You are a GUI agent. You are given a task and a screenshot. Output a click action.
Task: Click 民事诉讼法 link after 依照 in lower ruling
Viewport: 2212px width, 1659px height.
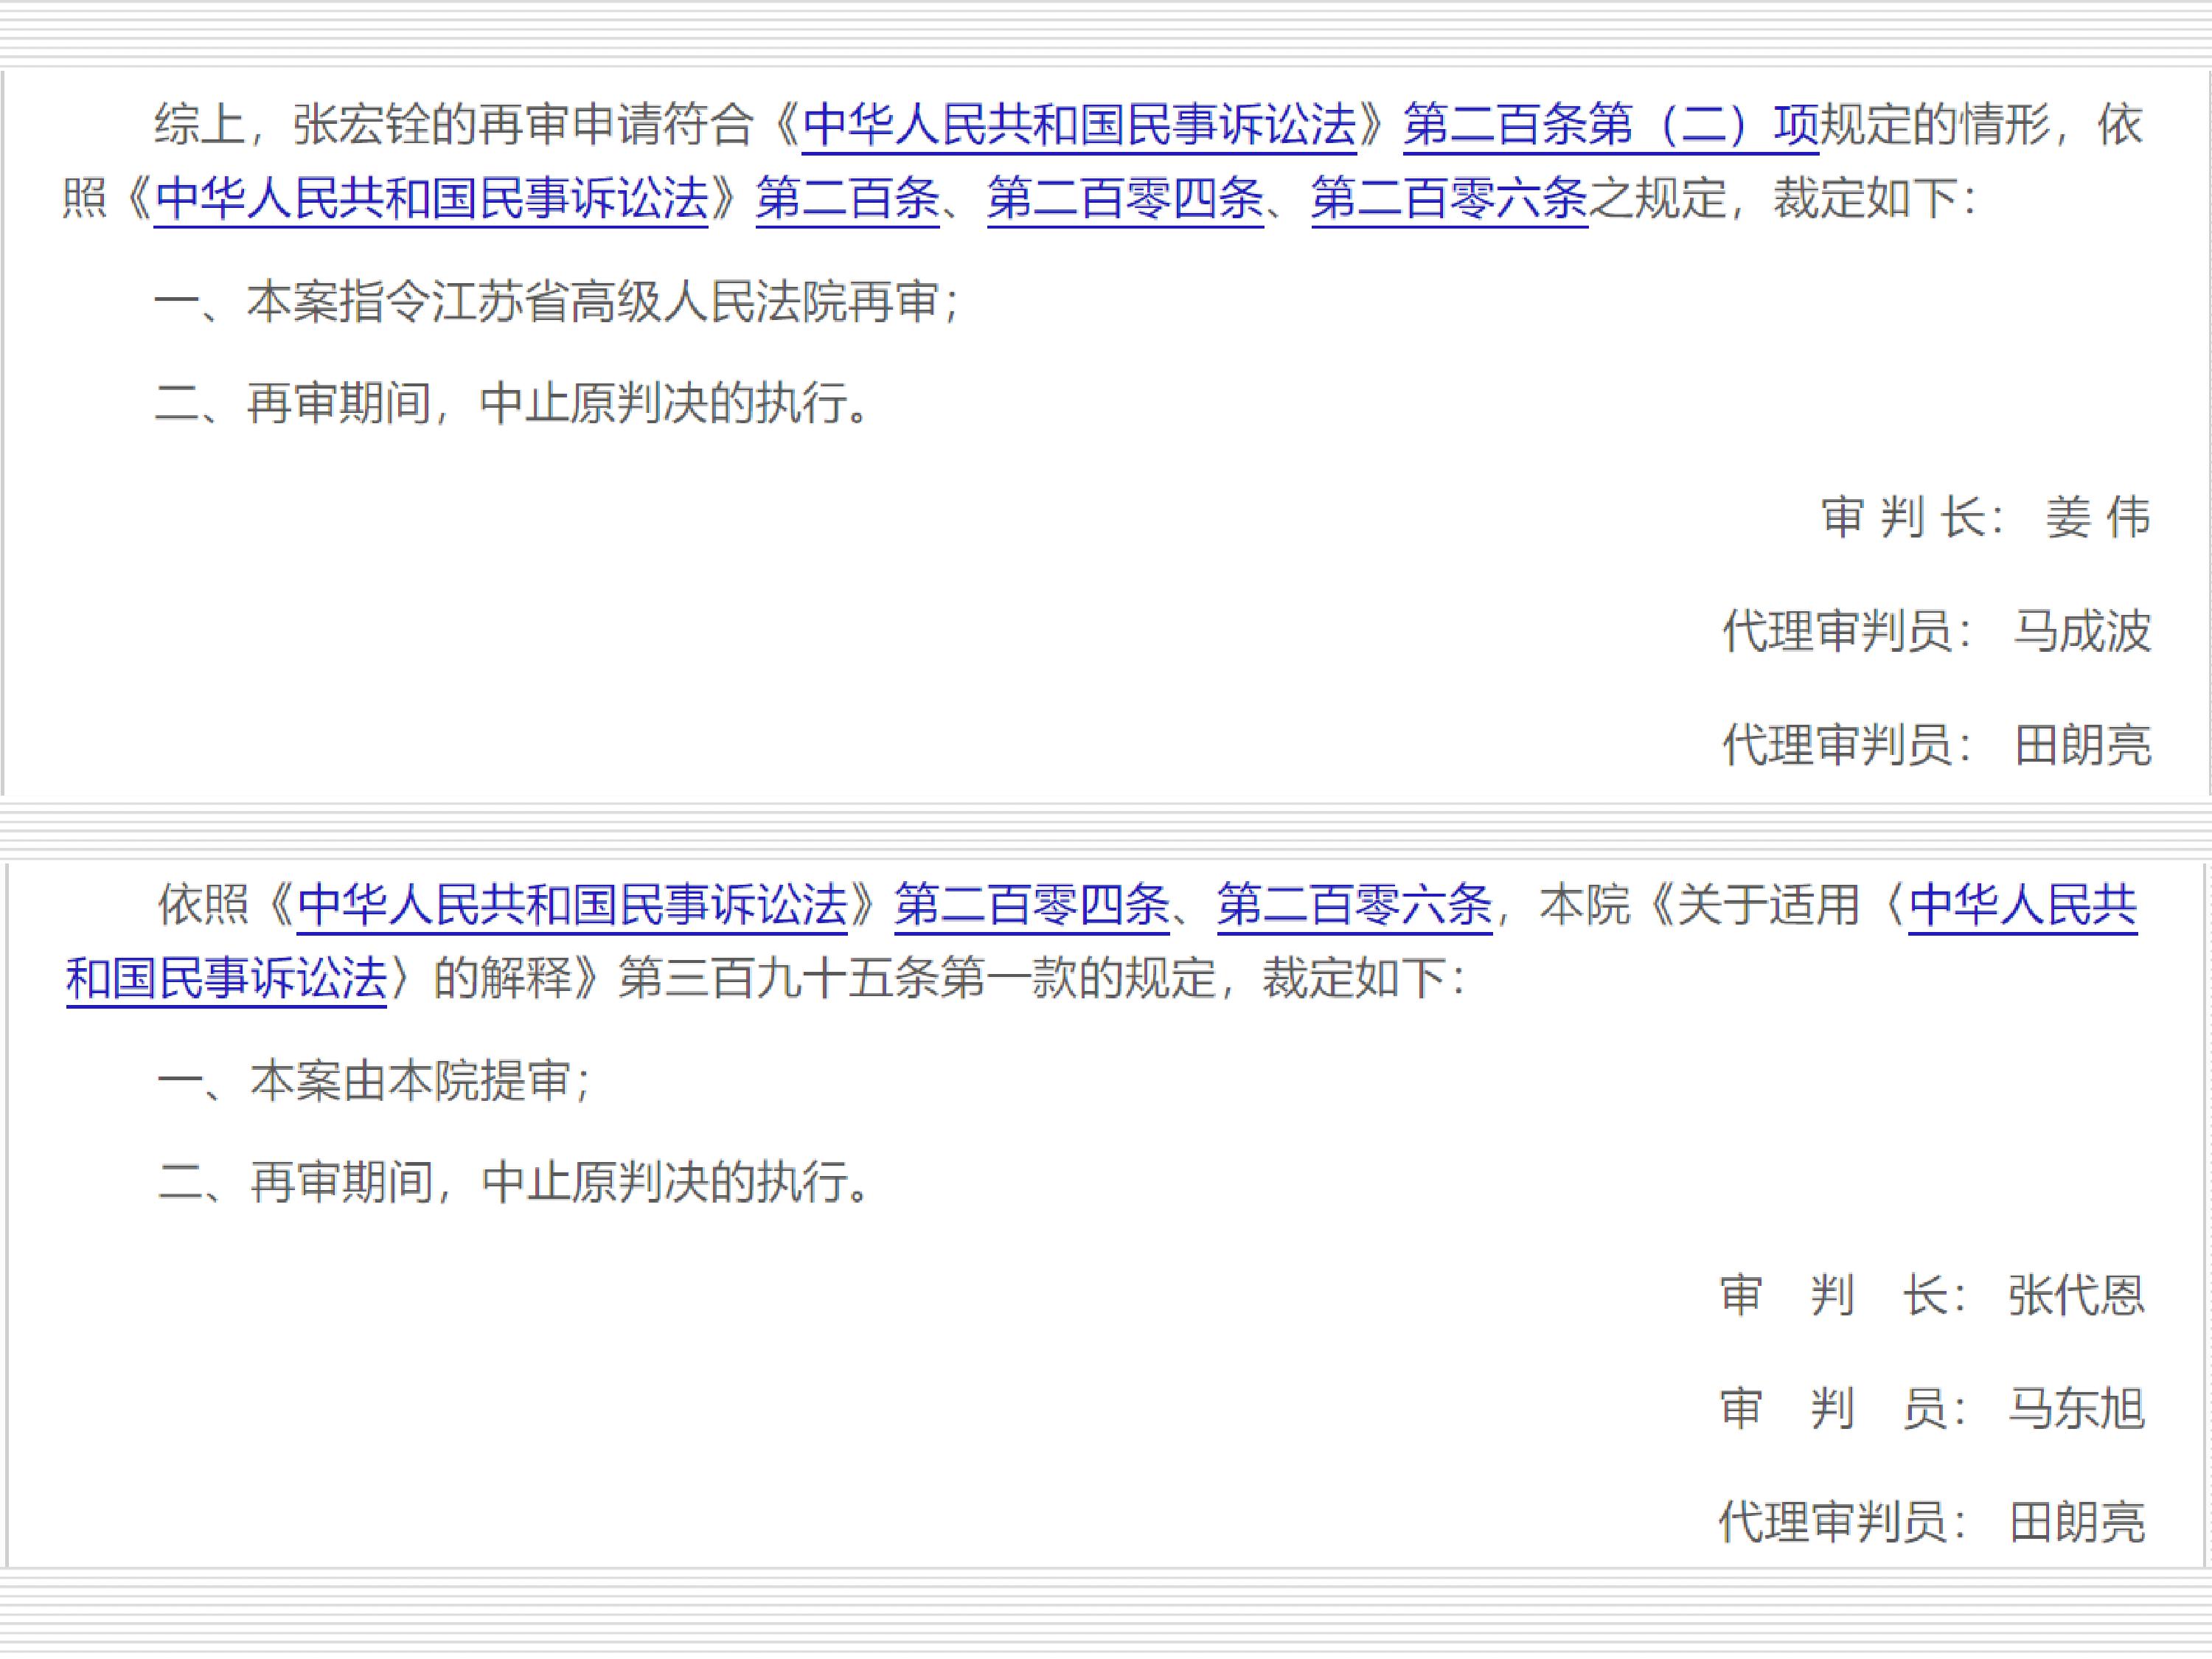coord(572,905)
